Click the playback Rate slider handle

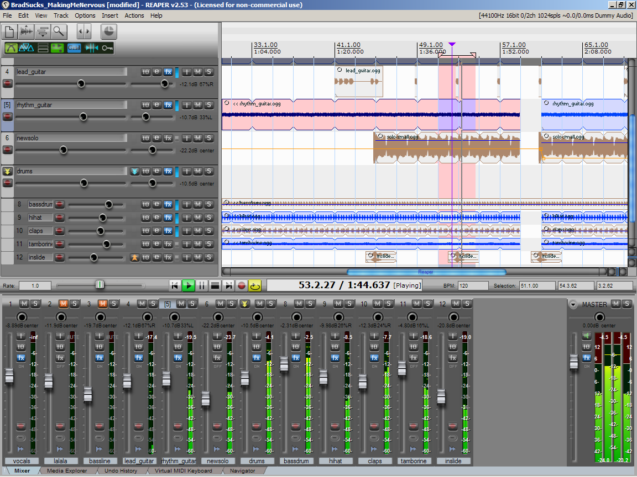[x=100, y=285]
